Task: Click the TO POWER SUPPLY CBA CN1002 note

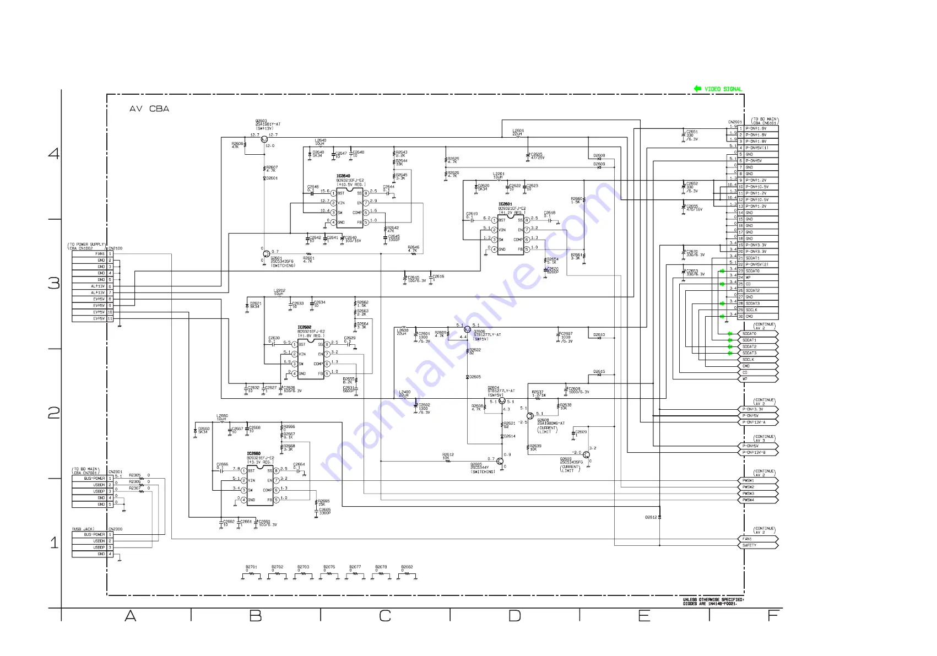Action: tap(87, 246)
